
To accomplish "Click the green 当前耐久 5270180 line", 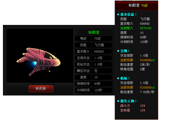I will click(136, 28).
